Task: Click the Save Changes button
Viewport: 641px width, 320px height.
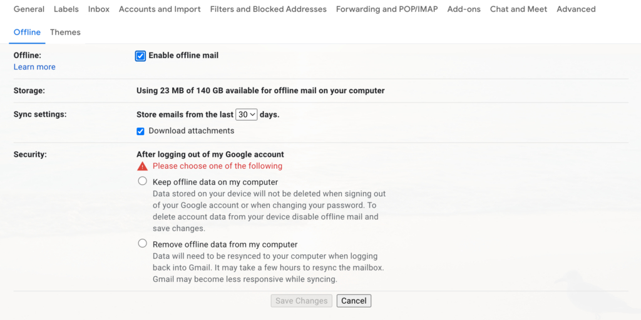Action: pyautogui.click(x=301, y=301)
